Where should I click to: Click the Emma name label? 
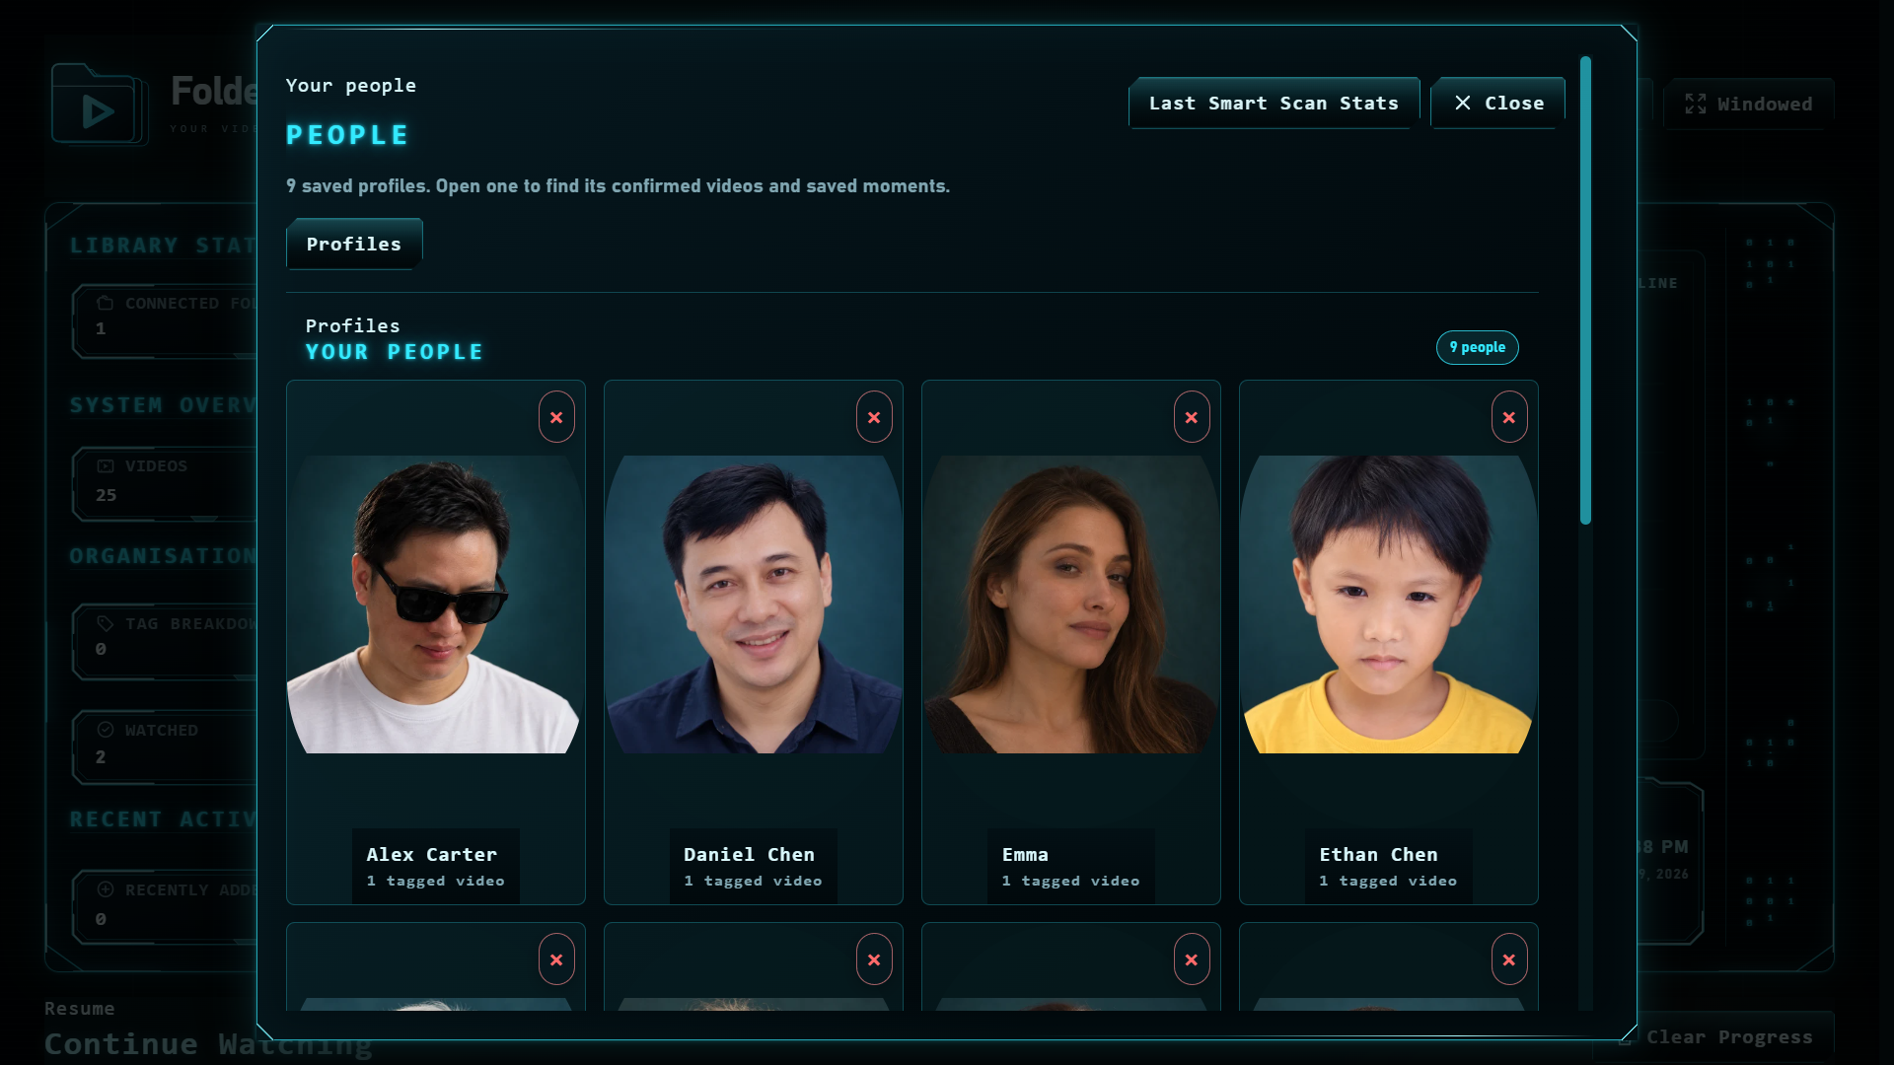pyautogui.click(x=1025, y=854)
